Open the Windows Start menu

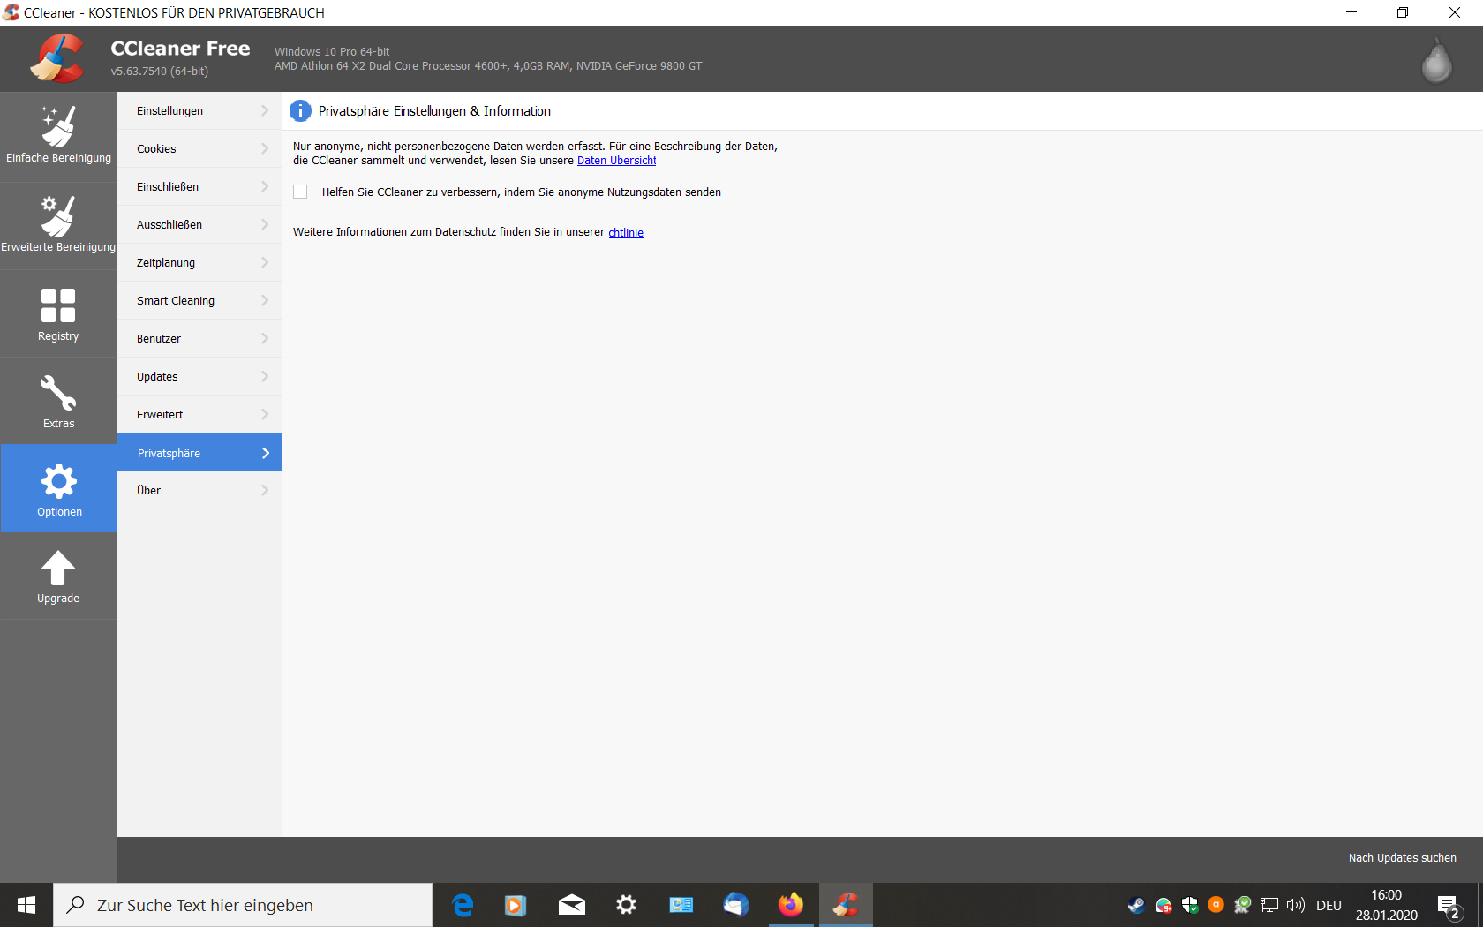click(x=26, y=905)
